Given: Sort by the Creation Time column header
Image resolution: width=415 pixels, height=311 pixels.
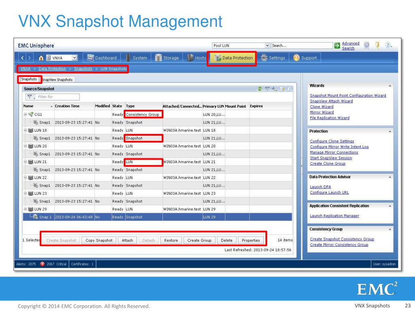Looking at the screenshot, I should [75, 106].
